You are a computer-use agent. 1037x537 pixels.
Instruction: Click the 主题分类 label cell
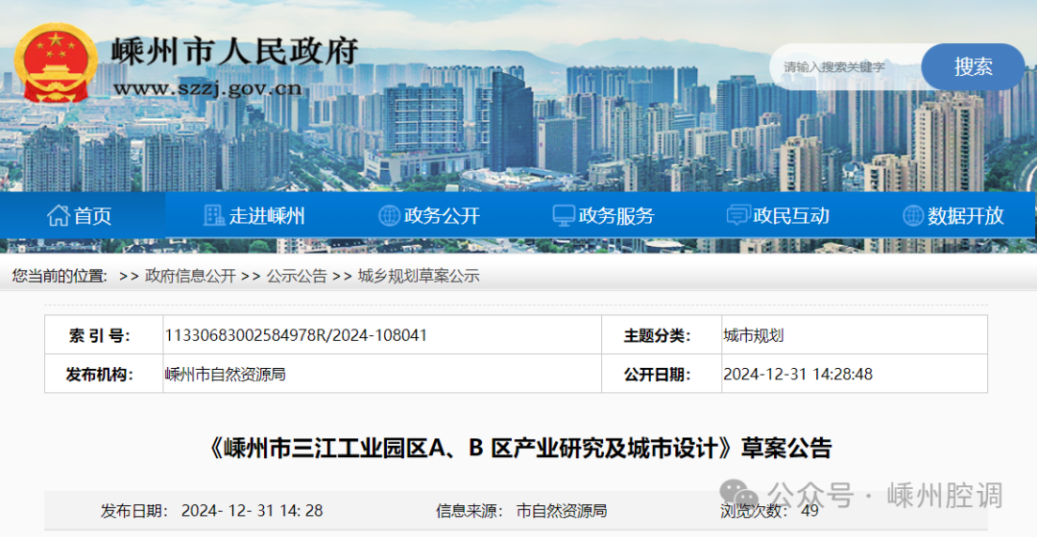point(662,335)
